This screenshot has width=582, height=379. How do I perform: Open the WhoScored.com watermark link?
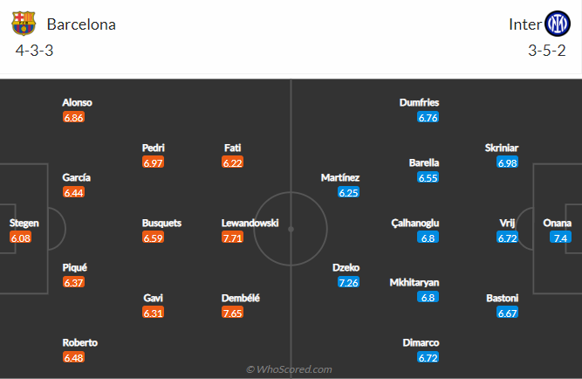[x=289, y=369]
